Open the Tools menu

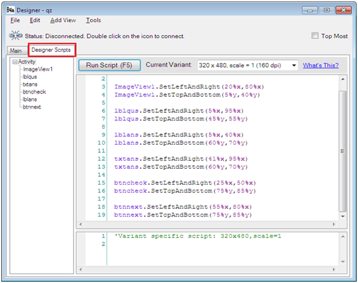pyautogui.click(x=93, y=20)
